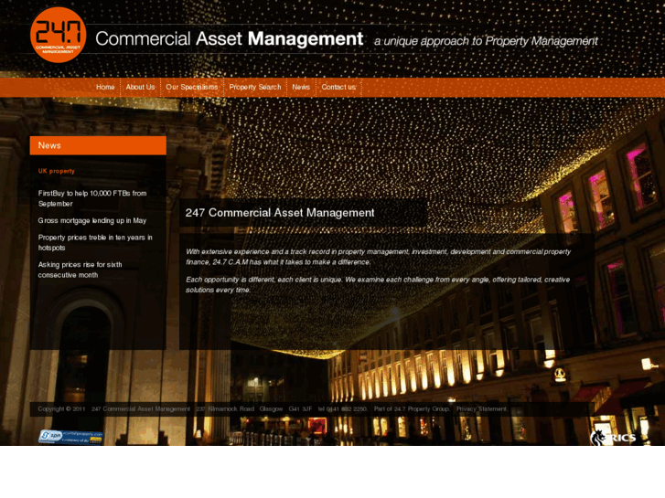
Task: Open the About Us menu item
Action: (x=140, y=87)
